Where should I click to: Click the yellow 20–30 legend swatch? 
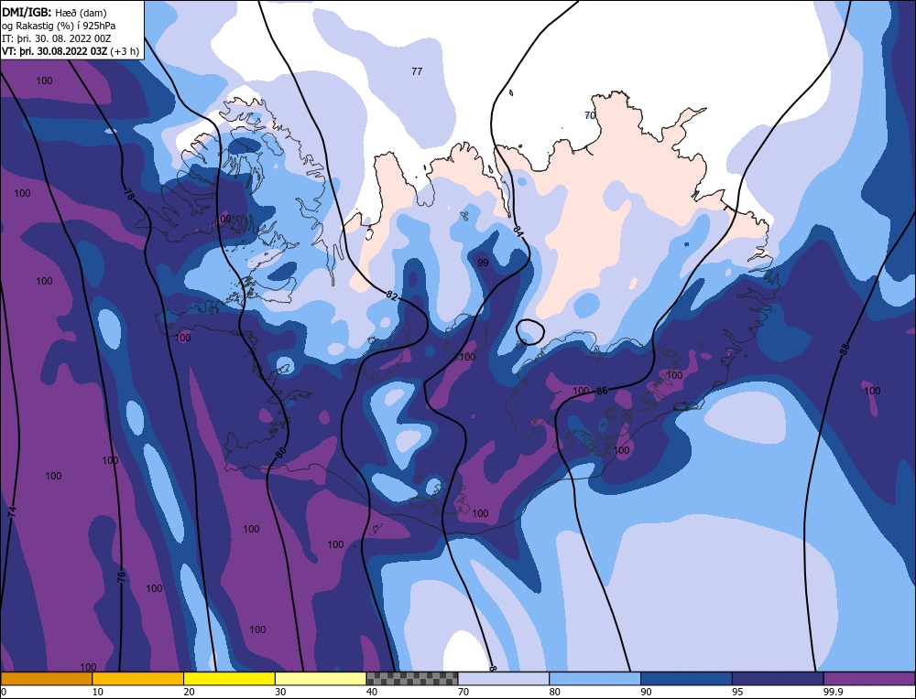(x=229, y=678)
